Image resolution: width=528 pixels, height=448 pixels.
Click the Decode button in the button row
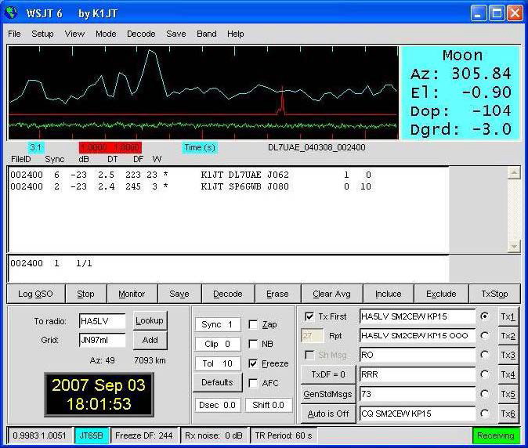[228, 294]
